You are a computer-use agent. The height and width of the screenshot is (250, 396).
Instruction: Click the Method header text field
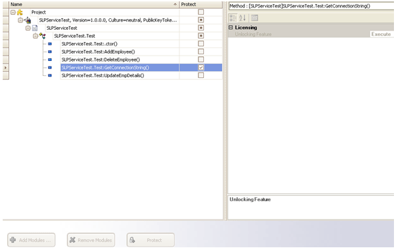tap(311, 6)
